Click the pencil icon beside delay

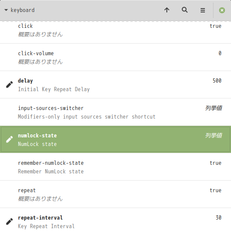pyautogui.click(x=9, y=85)
